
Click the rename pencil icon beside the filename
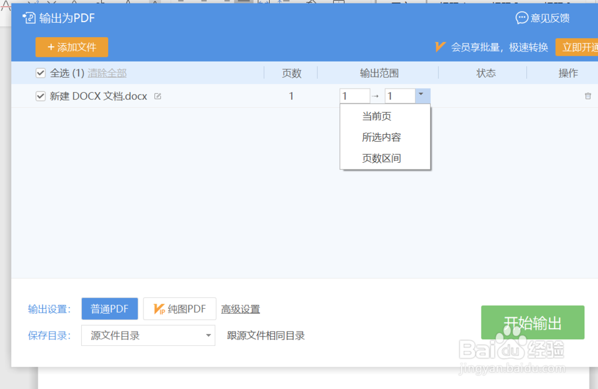coord(157,96)
